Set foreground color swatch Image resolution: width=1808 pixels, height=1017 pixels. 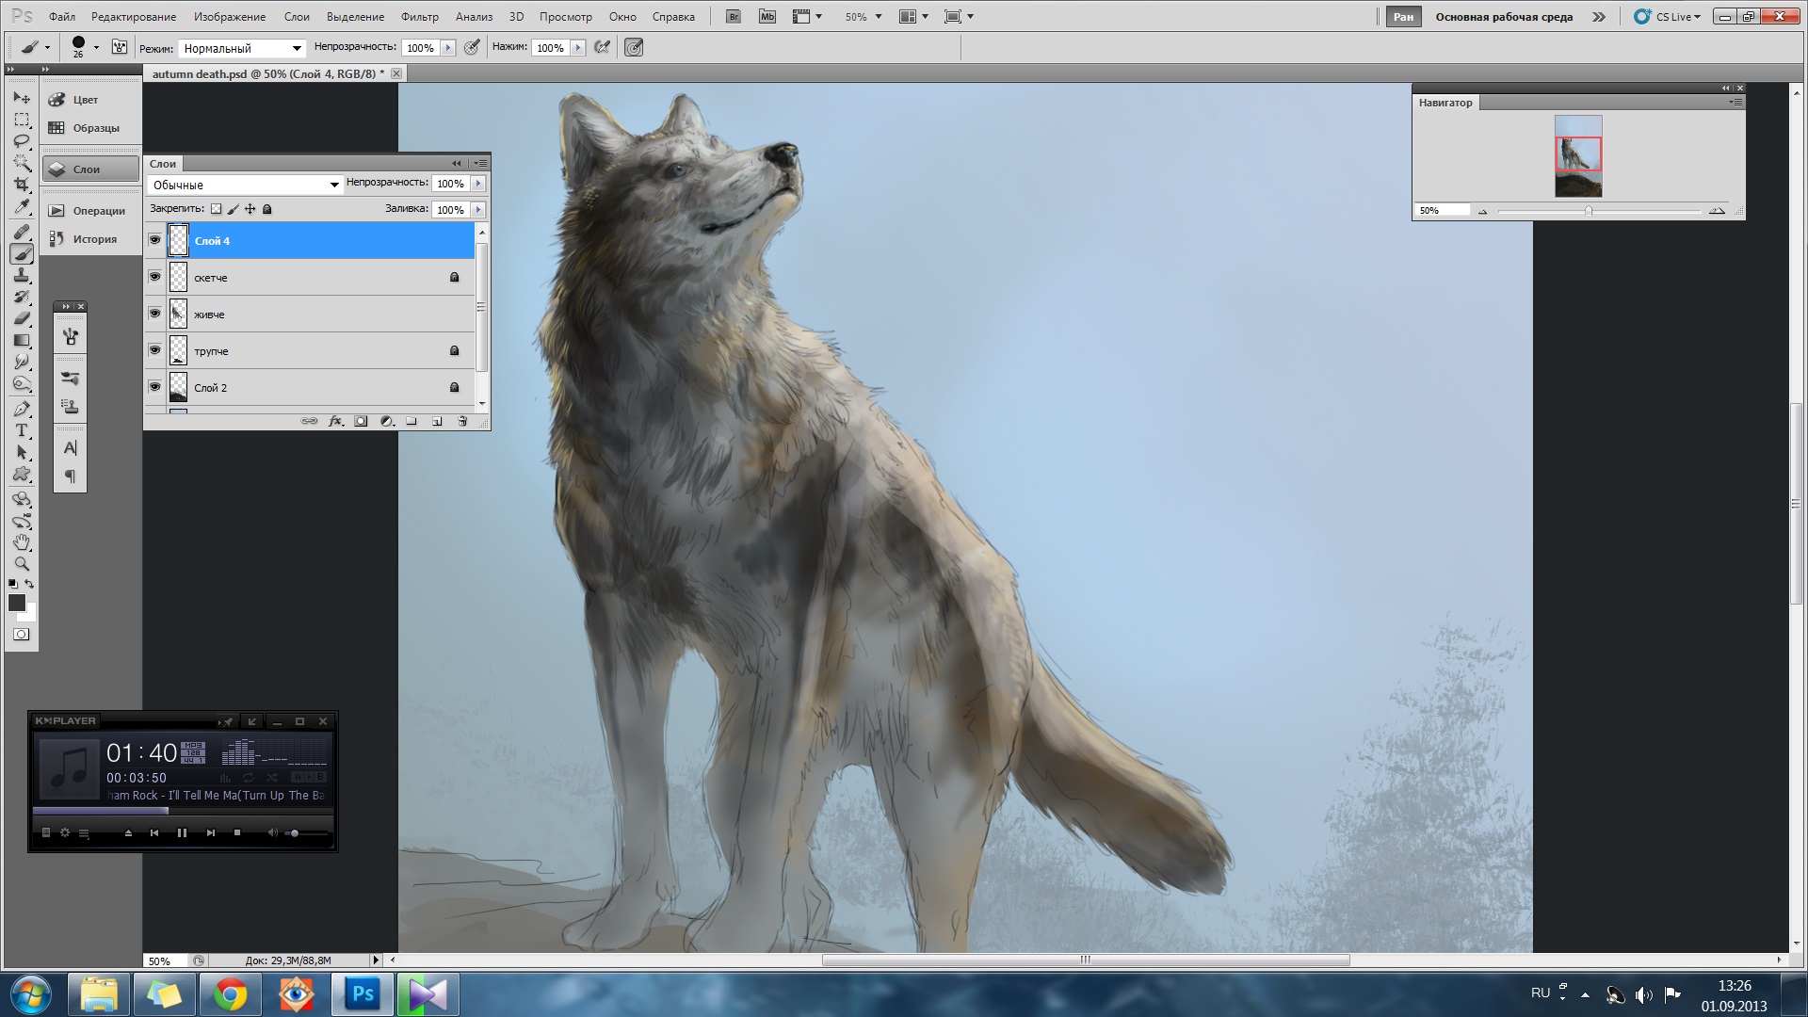(17, 603)
